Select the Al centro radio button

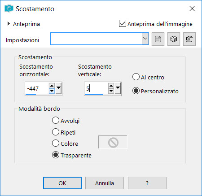(136, 77)
